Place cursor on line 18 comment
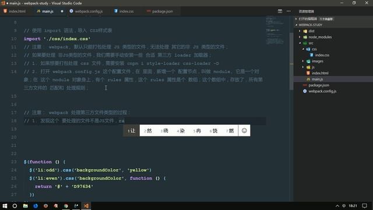Screen dimensions: 373x210 point(74,121)
